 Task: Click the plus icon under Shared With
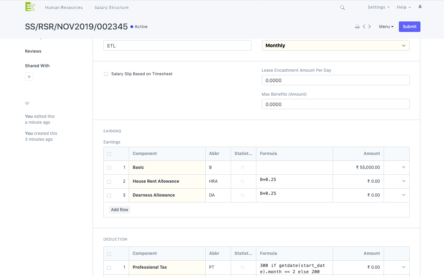(29, 77)
